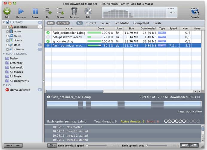This screenshot has height=150, width=207.
Task: Check the music tag checkbox
Action: coord(7,36)
